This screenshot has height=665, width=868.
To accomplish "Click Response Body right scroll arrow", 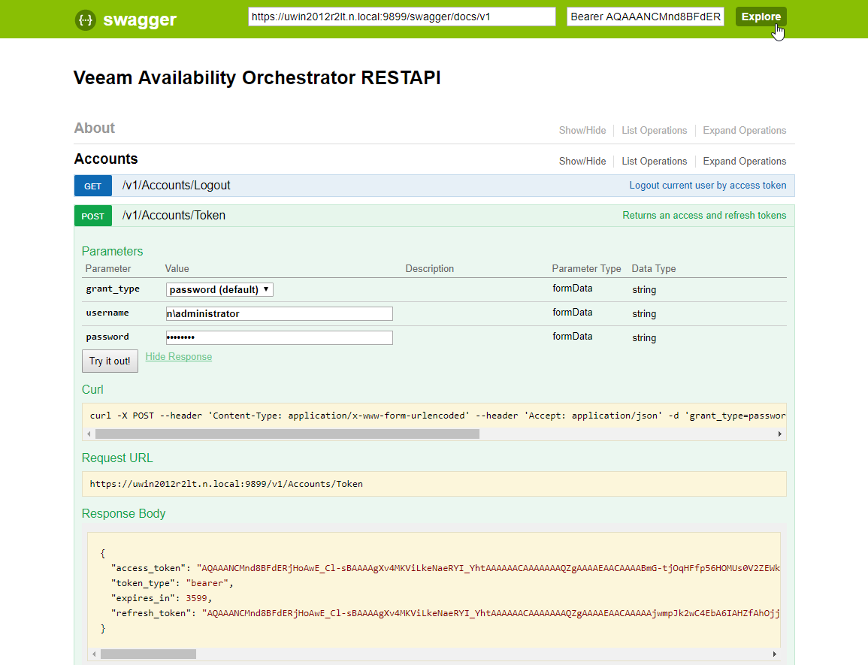I will pos(775,654).
